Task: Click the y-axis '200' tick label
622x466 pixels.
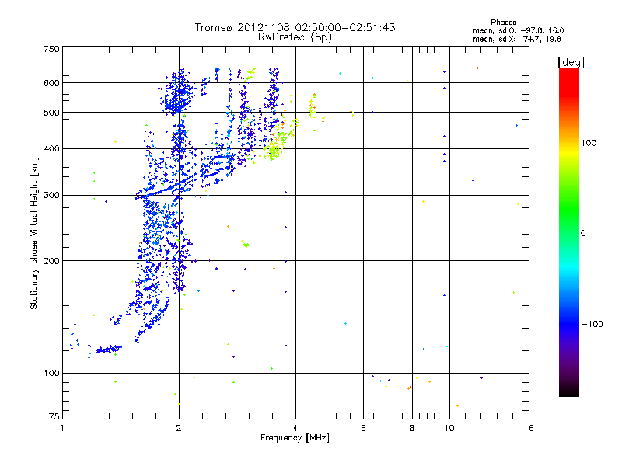Action: coord(51,261)
